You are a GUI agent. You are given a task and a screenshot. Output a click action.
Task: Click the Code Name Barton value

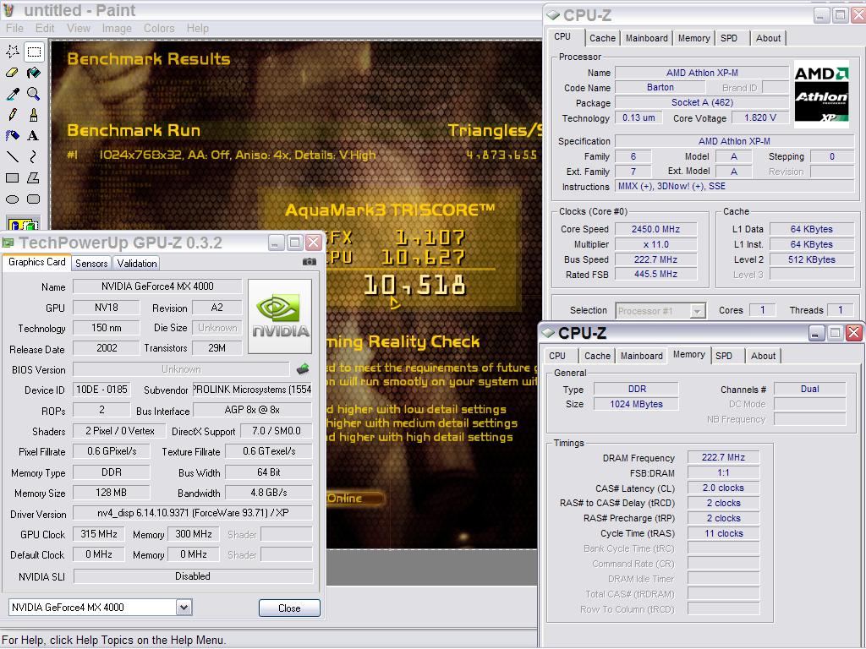(x=660, y=87)
